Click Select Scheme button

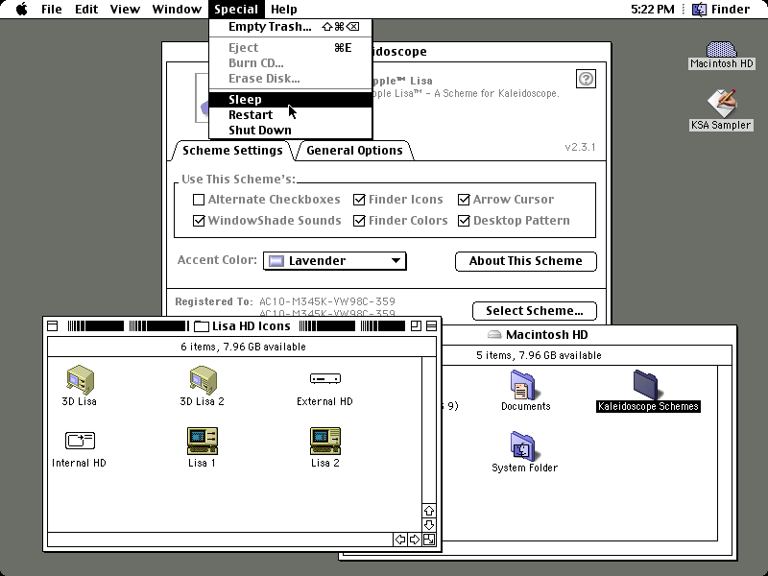click(535, 311)
